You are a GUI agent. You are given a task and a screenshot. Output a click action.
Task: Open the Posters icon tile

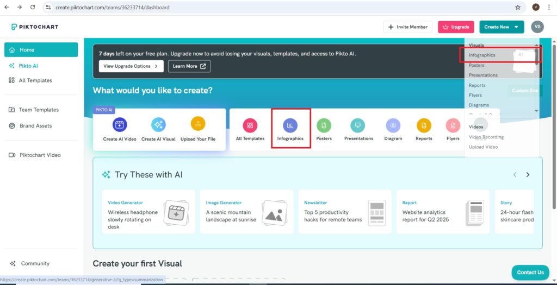click(x=324, y=126)
